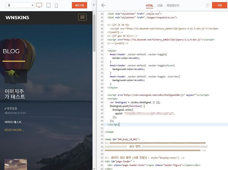
Task: Click the responsive.css link on line 21
Action: tap(142, 17)
